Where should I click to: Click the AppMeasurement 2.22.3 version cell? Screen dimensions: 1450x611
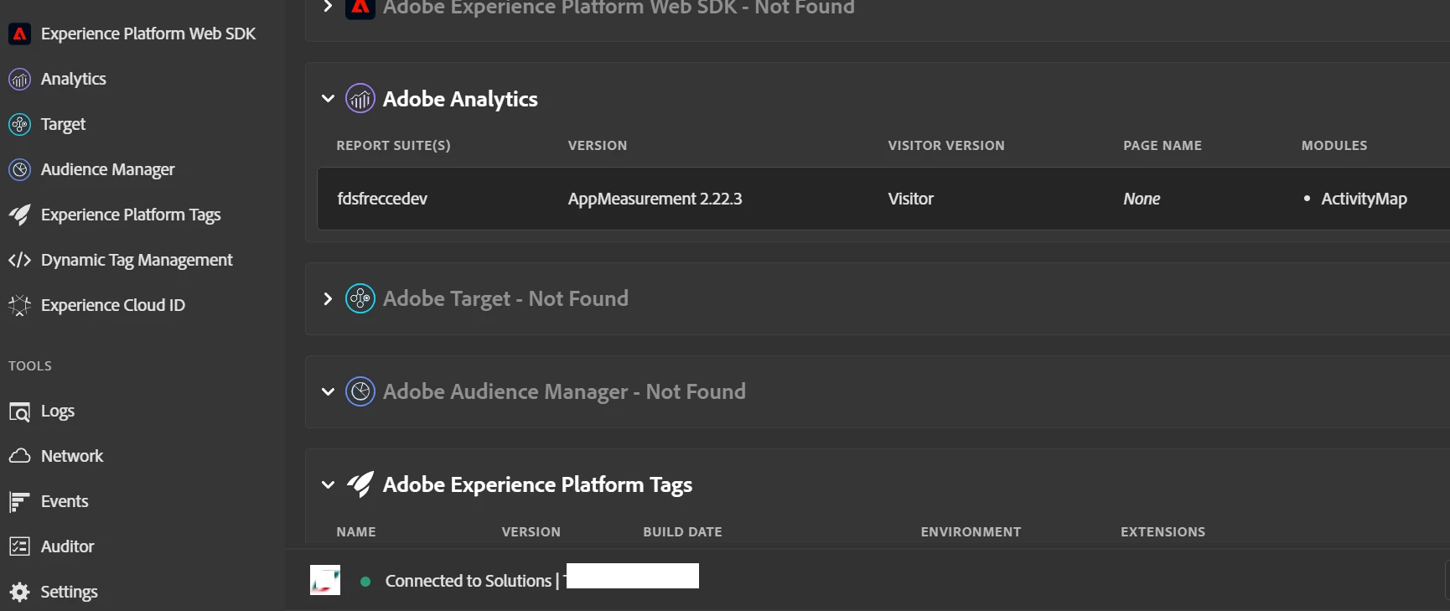(655, 199)
